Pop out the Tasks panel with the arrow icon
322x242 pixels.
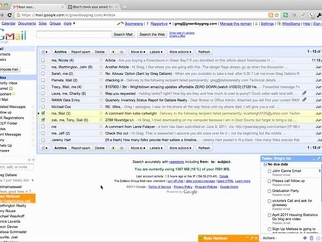[x=319, y=159]
